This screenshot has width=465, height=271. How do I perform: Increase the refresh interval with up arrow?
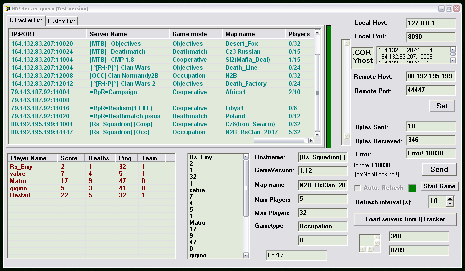pyautogui.click(x=450, y=199)
